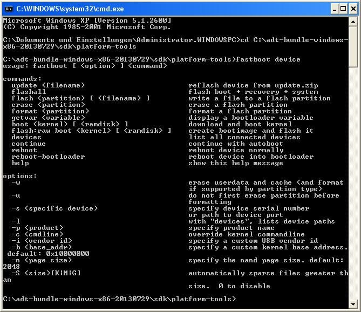Click the '-c <cmdline>' option
The width and height of the screenshot is (361, 312).
[x=37, y=234]
